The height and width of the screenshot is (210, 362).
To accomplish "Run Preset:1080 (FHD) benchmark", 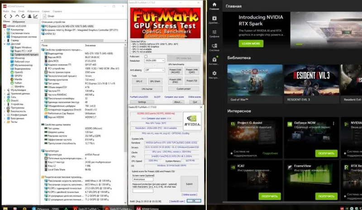I will coord(175,81).
